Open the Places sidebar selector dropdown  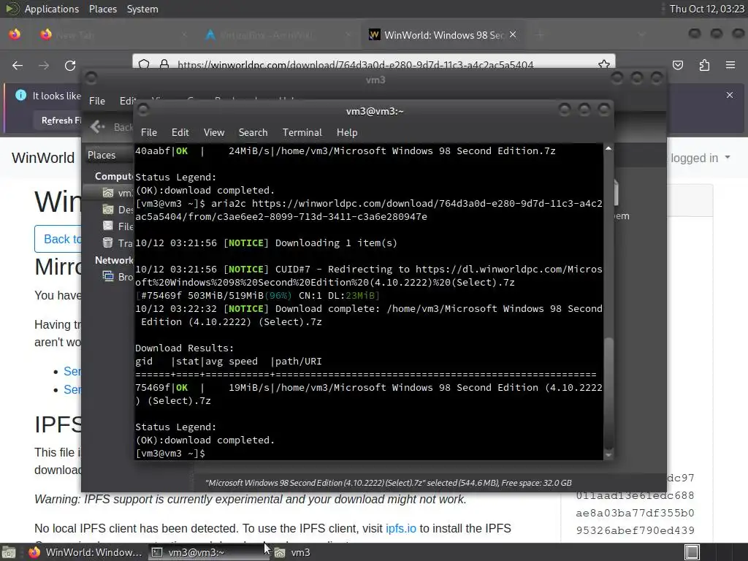[x=109, y=155]
